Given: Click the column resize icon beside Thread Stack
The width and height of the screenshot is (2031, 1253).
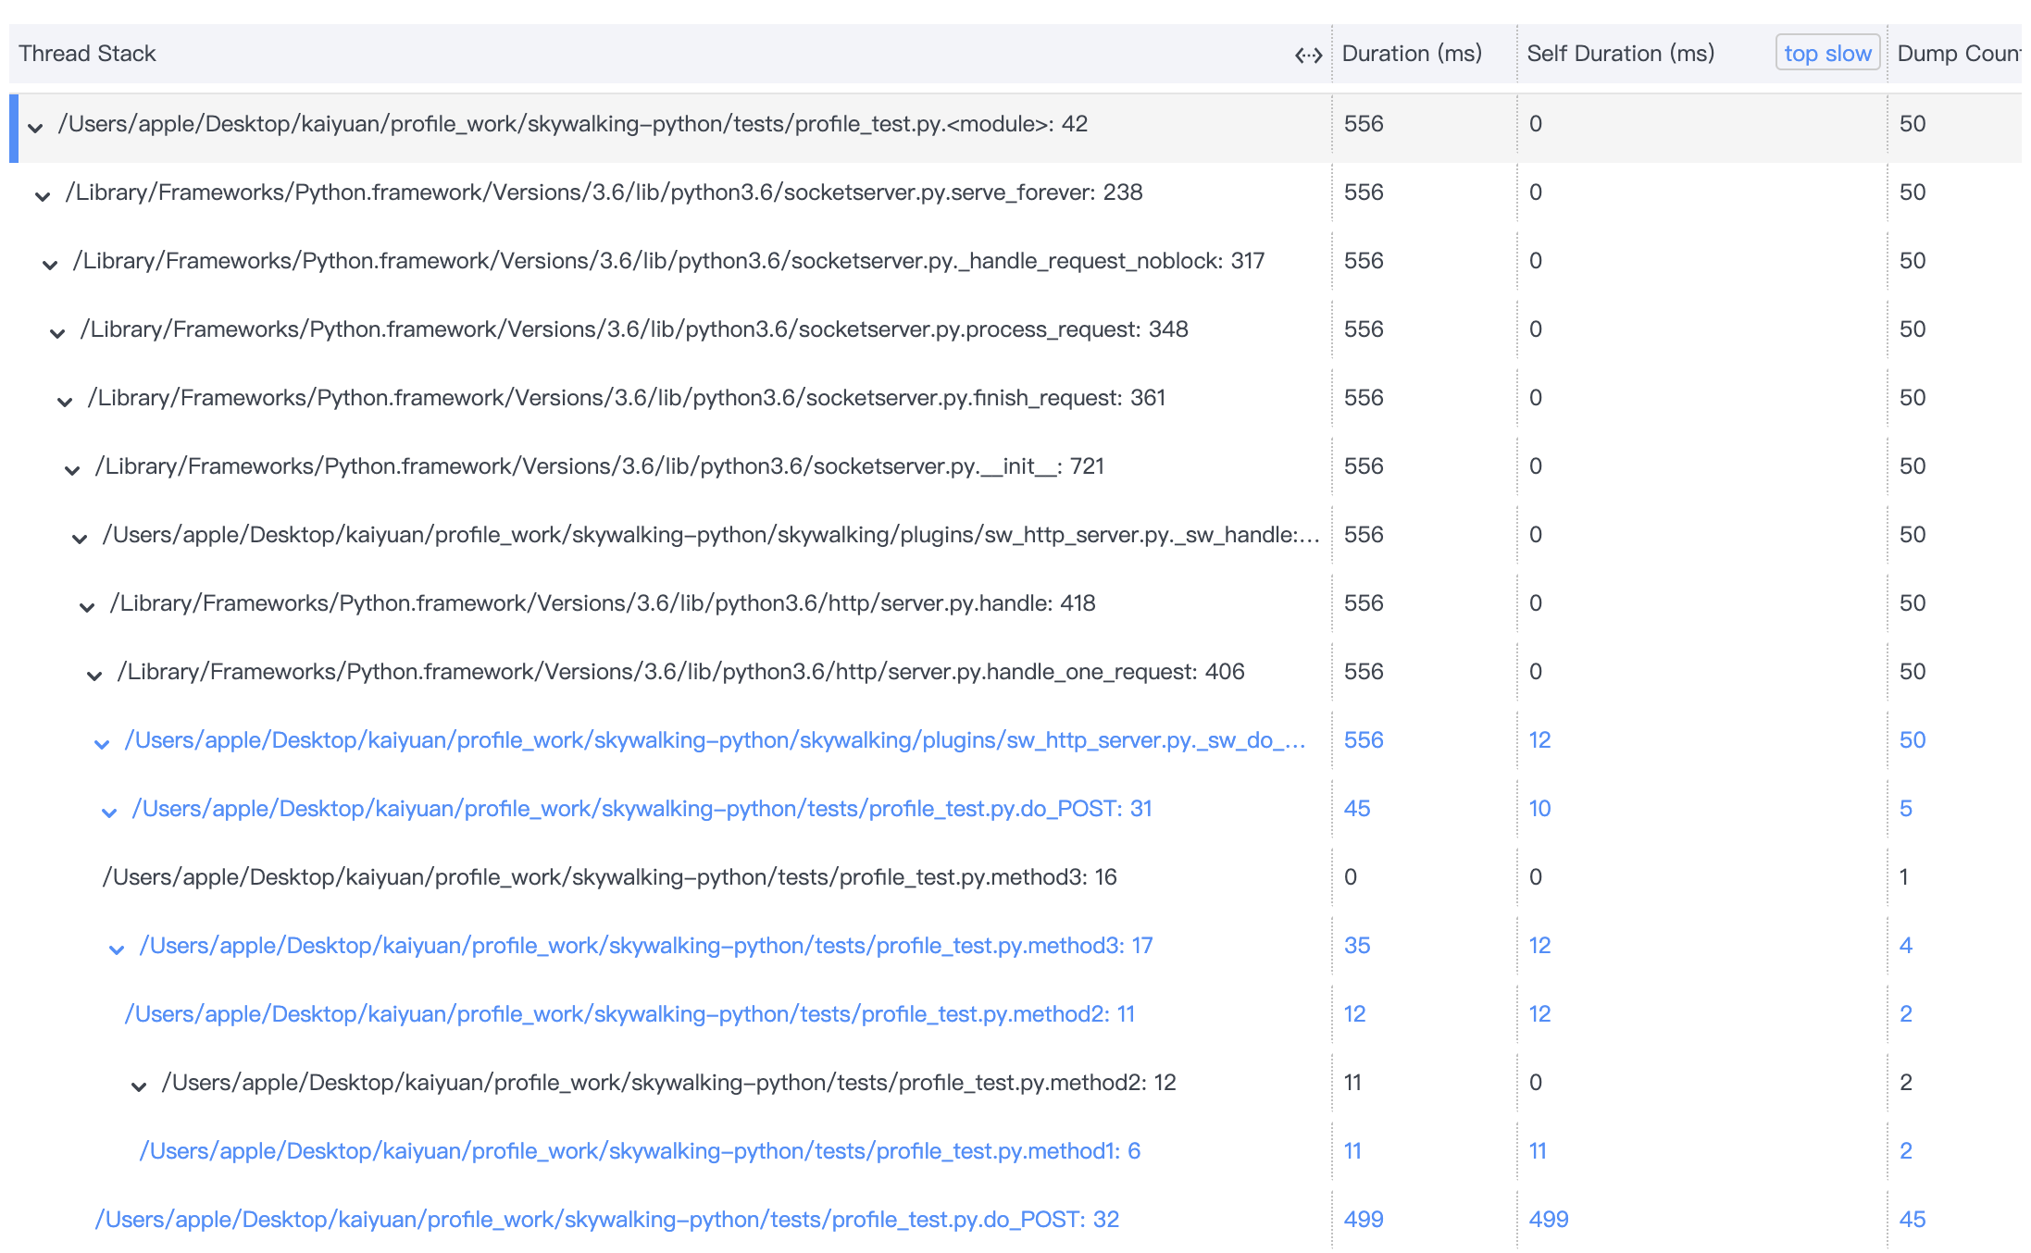Looking at the screenshot, I should click(1309, 54).
